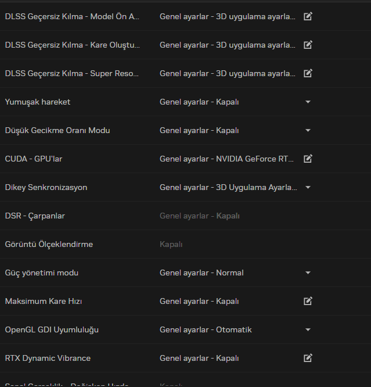
Task: Edit DLSS Geçersiz Kılma Model Ön Ayar setting
Action: [x=308, y=16]
